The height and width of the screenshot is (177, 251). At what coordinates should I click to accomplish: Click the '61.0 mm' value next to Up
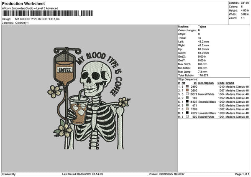click(203, 49)
